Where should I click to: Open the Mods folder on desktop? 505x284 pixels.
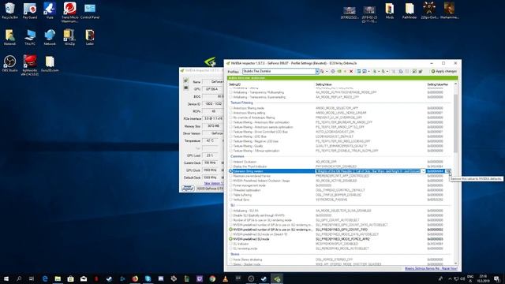(x=389, y=10)
